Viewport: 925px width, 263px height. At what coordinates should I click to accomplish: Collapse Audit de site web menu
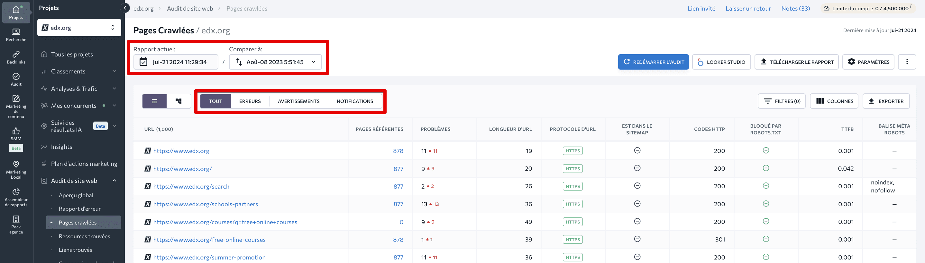point(79,181)
